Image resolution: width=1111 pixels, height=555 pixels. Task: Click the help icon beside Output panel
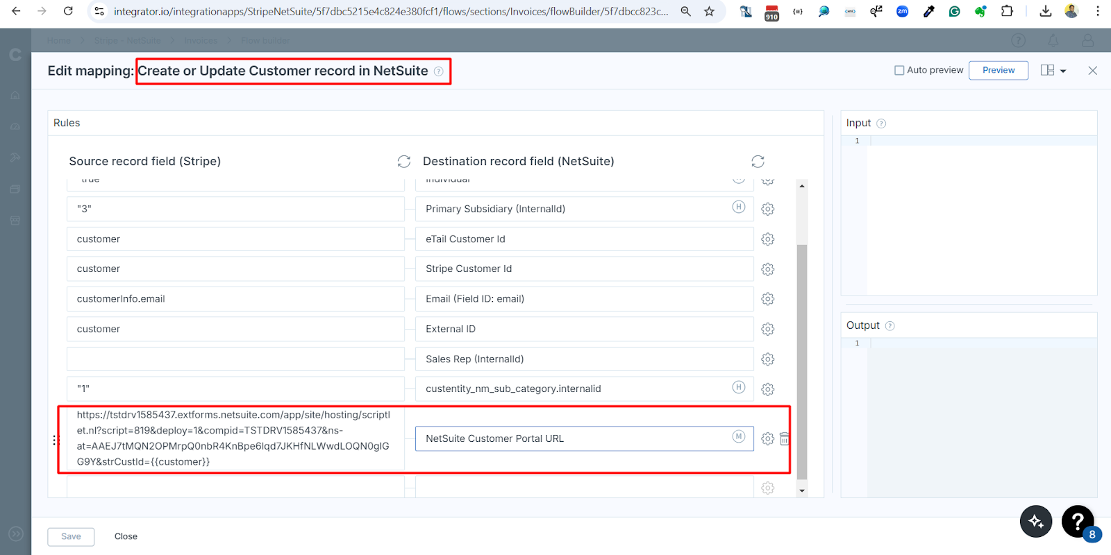pyautogui.click(x=890, y=326)
